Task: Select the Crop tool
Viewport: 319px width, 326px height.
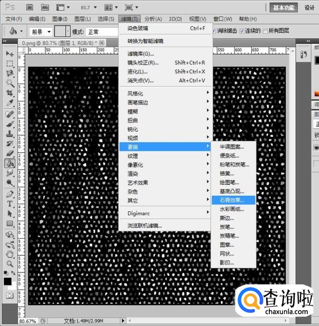Action: pyautogui.click(x=9, y=94)
